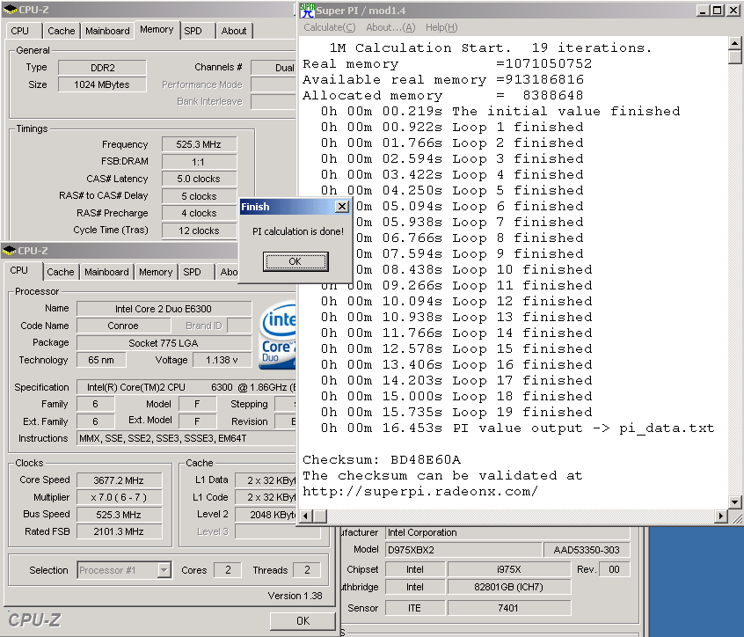The height and width of the screenshot is (637, 744).
Task: Close the Super PI window
Action: (733, 10)
